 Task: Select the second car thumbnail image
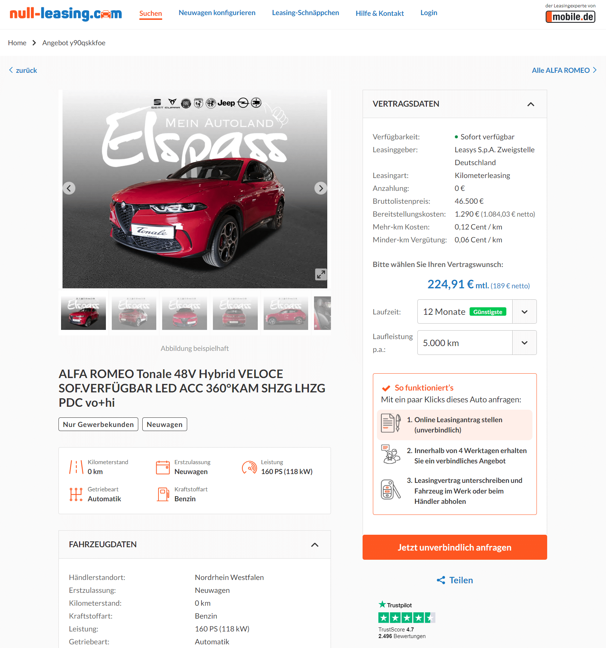pyautogui.click(x=134, y=313)
